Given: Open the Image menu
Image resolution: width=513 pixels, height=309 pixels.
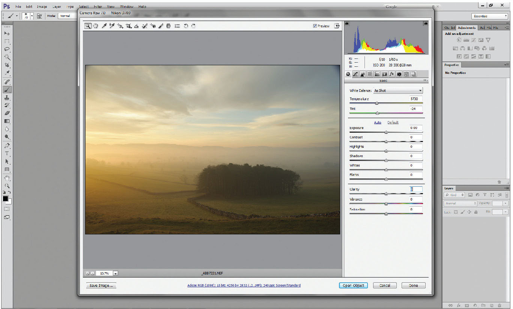Looking at the screenshot, I should 42,7.
